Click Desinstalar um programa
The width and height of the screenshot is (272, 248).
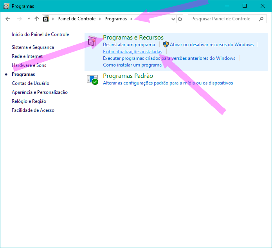point(129,45)
